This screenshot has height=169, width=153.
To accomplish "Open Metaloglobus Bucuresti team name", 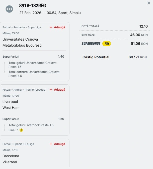I will (22, 45).
